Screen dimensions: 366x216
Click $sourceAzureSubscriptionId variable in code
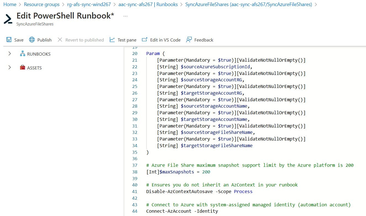[216, 67]
